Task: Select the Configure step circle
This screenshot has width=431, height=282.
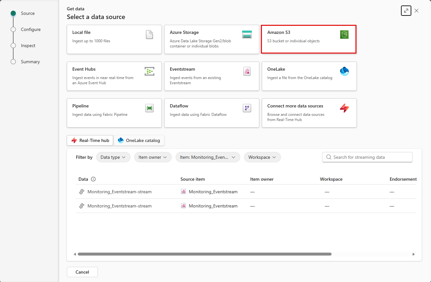Action: click(13, 29)
